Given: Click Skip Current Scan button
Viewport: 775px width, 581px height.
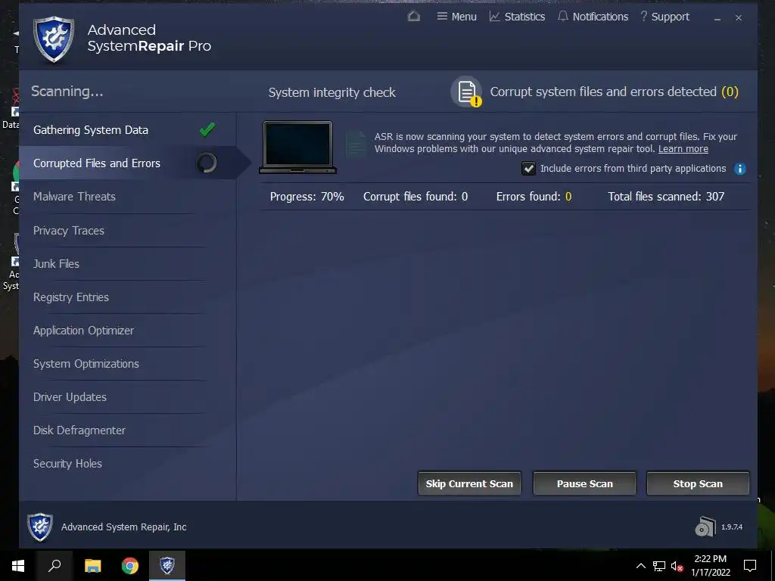Looking at the screenshot, I should point(469,483).
